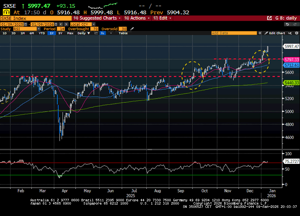Select the candlestick chart type icon
The height and width of the screenshot is (216, 300).
103,33
